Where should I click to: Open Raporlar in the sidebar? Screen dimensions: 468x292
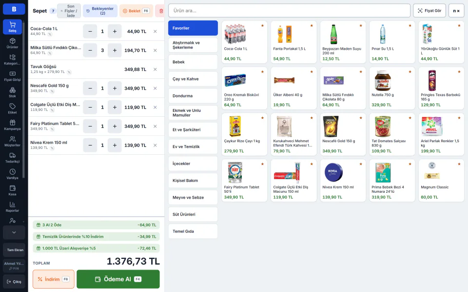(x=12, y=207)
